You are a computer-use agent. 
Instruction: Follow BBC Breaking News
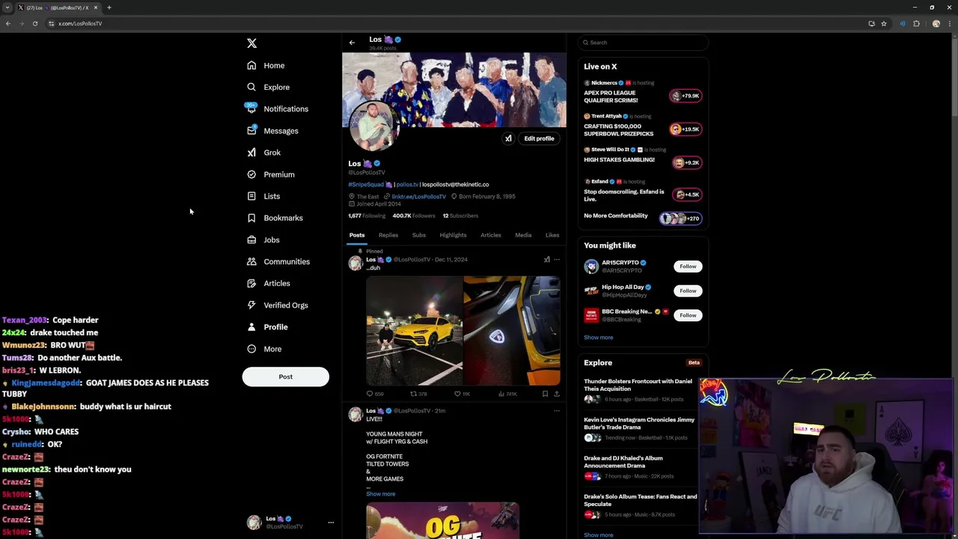pos(688,315)
